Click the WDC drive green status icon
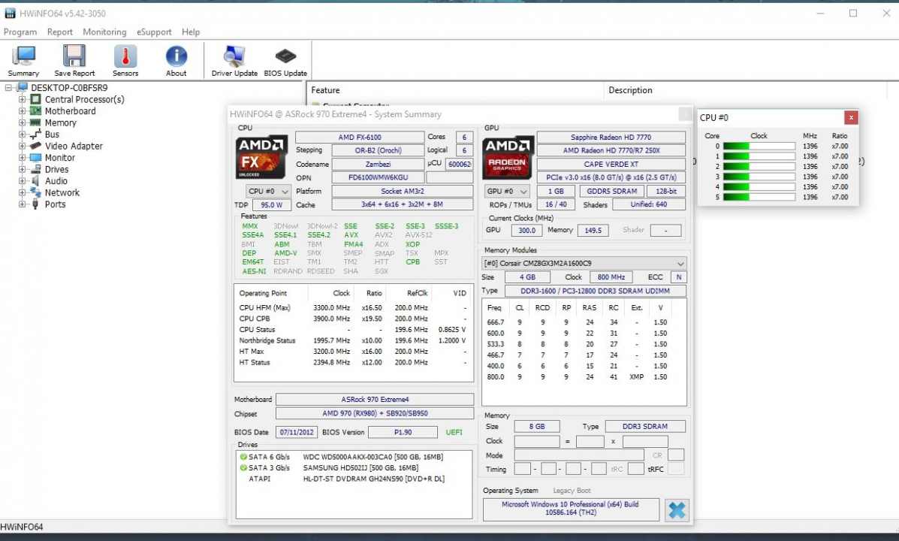 point(243,458)
